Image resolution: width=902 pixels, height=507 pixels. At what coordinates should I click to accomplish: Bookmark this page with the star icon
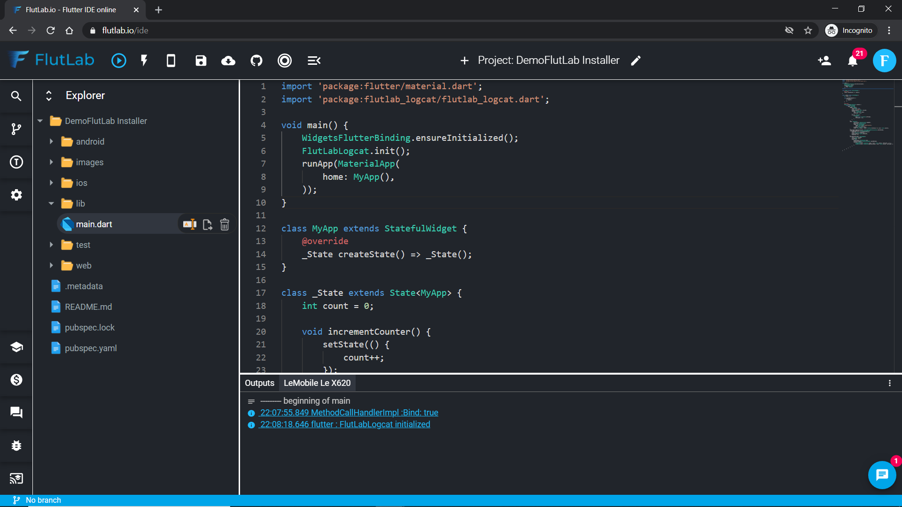click(x=808, y=31)
